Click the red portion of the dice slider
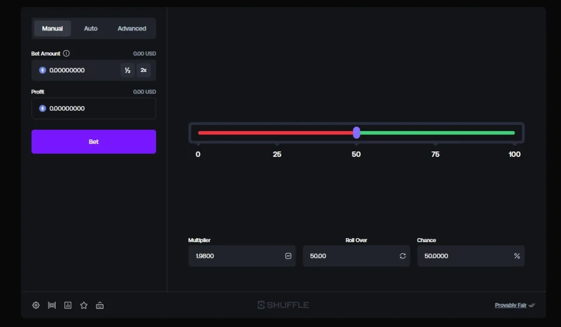Image resolution: width=561 pixels, height=327 pixels. pos(275,133)
